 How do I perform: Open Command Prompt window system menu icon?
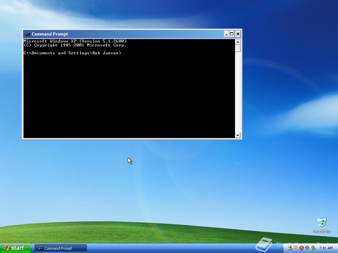pyautogui.click(x=27, y=34)
